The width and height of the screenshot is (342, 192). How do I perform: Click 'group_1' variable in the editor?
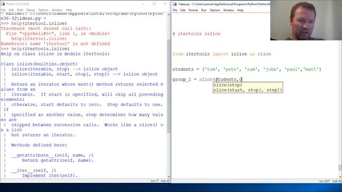click(x=182, y=79)
